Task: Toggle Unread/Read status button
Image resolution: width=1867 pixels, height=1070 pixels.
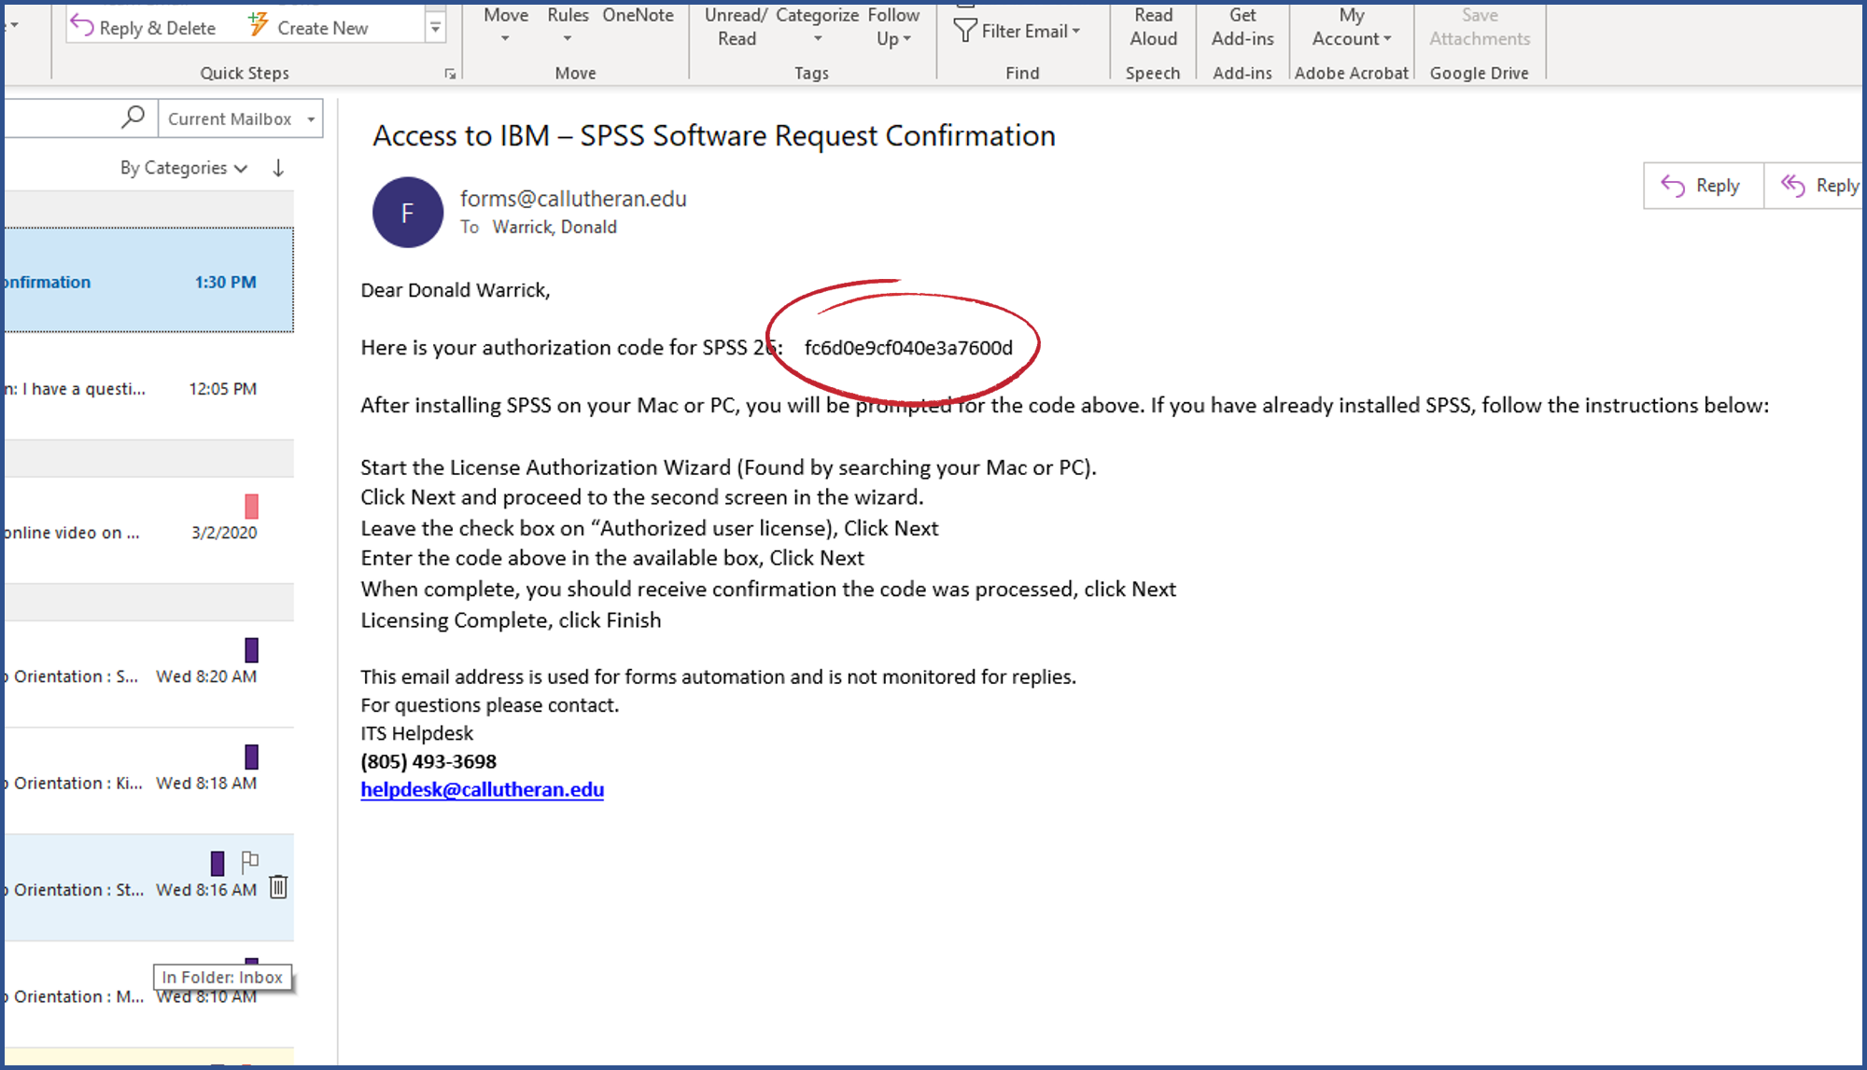Action: point(736,27)
